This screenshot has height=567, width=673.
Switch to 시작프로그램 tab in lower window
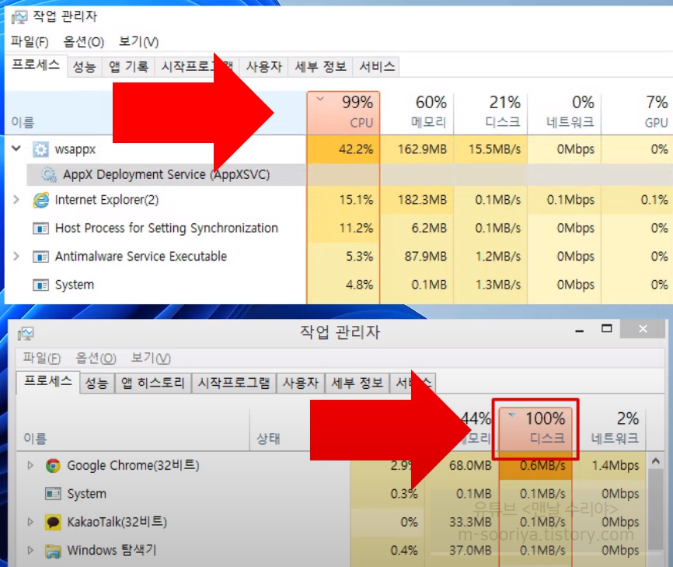(x=234, y=383)
